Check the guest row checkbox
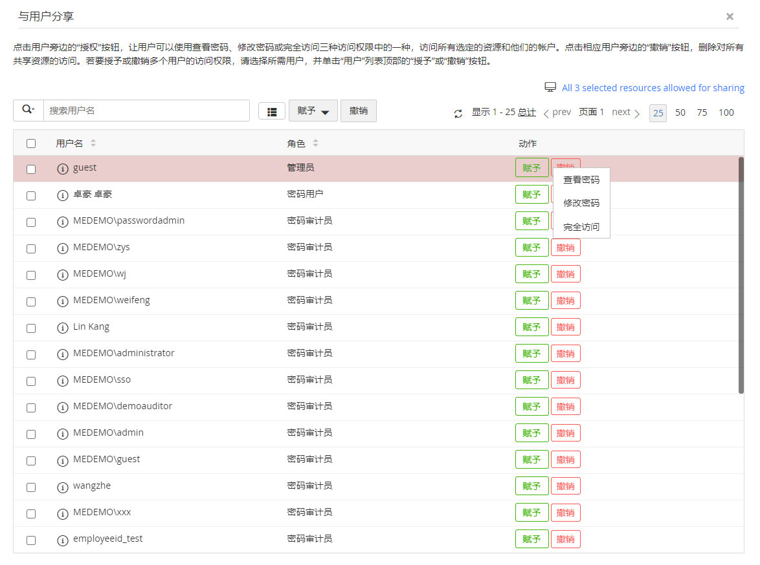The height and width of the screenshot is (565, 760). 31,169
